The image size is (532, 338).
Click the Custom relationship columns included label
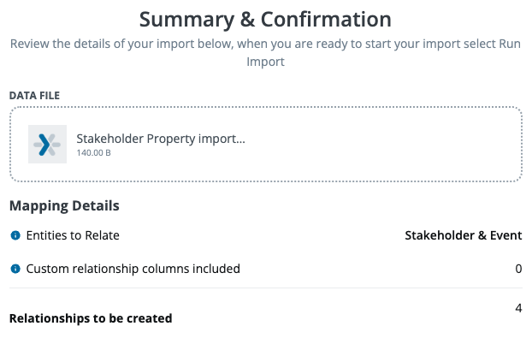[133, 269]
